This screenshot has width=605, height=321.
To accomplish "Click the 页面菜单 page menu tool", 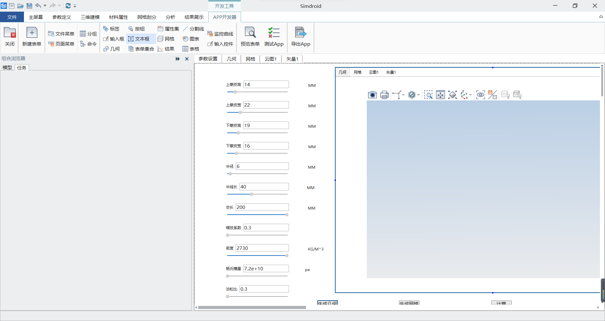I will click(x=61, y=44).
